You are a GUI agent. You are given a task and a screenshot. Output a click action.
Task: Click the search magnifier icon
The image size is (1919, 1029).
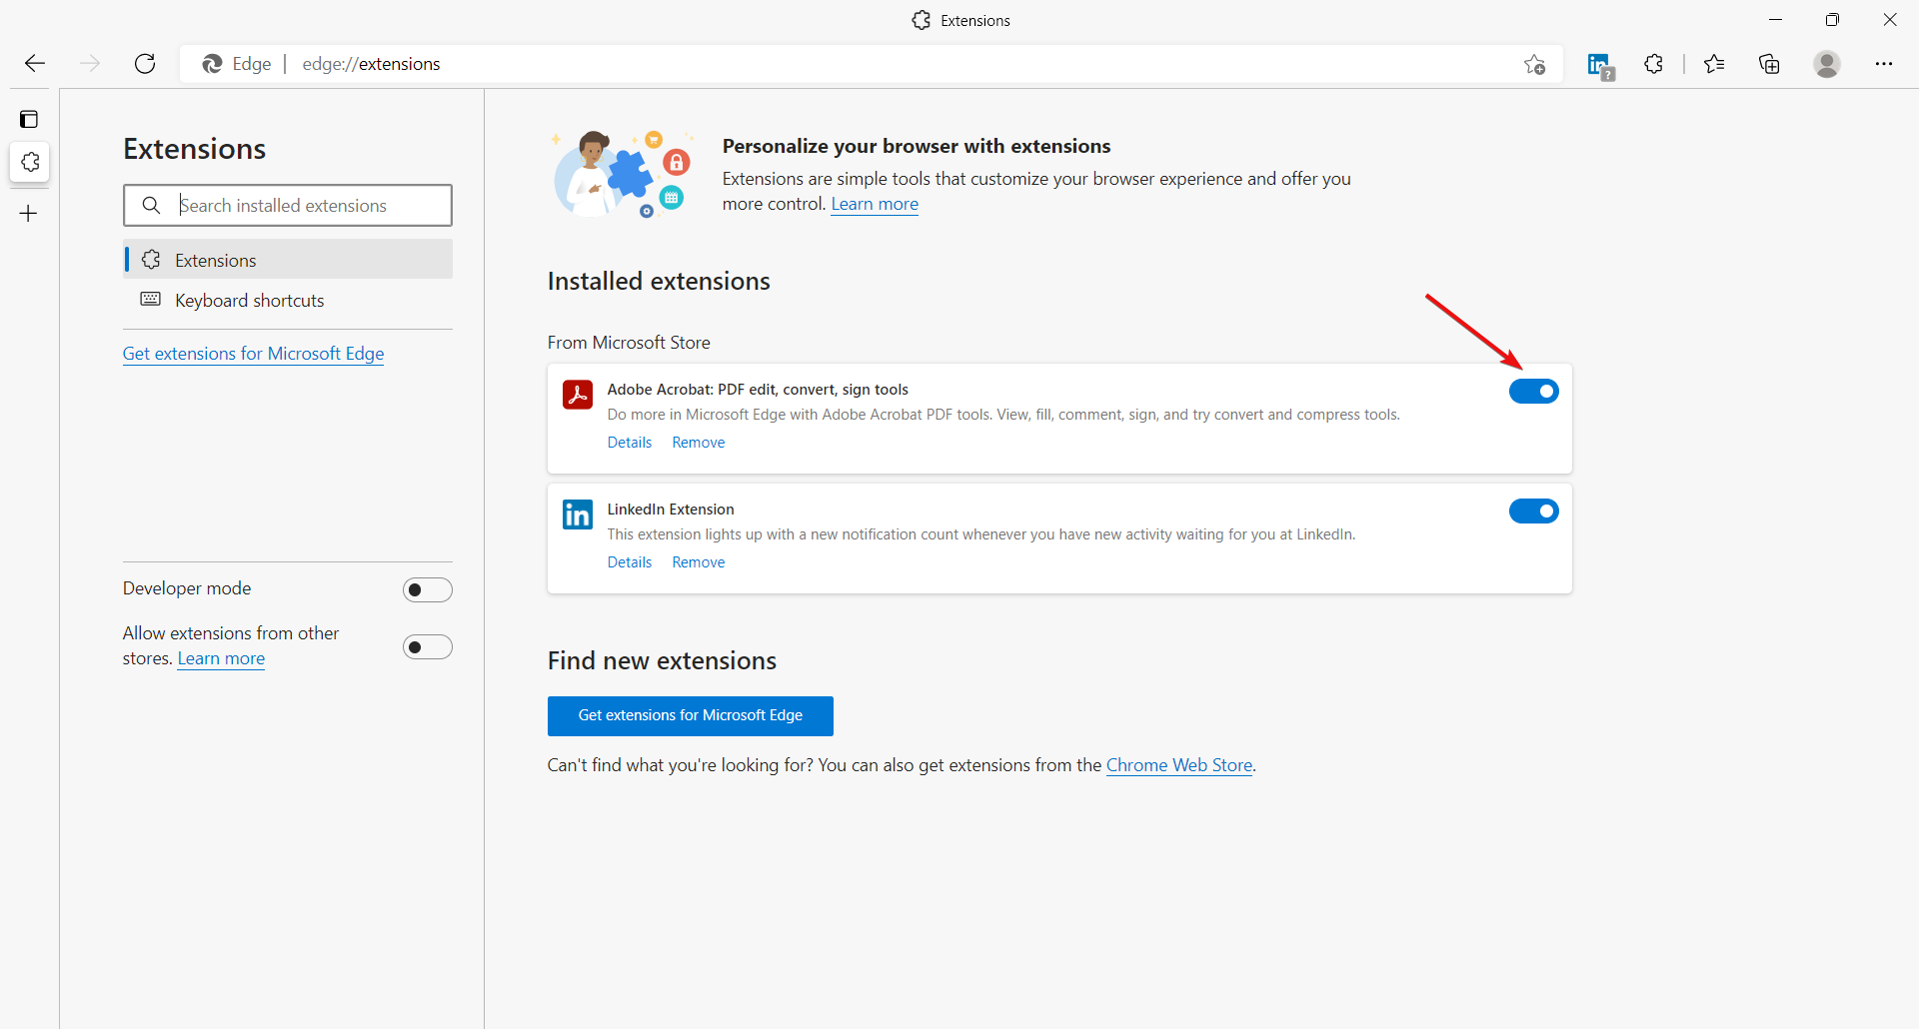point(151,205)
